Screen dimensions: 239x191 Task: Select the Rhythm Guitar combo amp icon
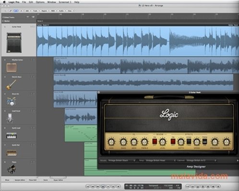[x=12, y=67]
